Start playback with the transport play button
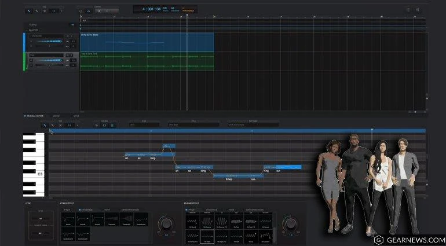446x246 pixels. [x=107, y=11]
